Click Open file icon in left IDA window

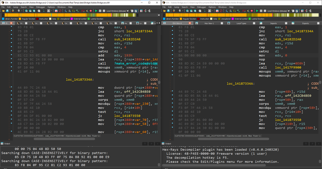pos(3,11)
